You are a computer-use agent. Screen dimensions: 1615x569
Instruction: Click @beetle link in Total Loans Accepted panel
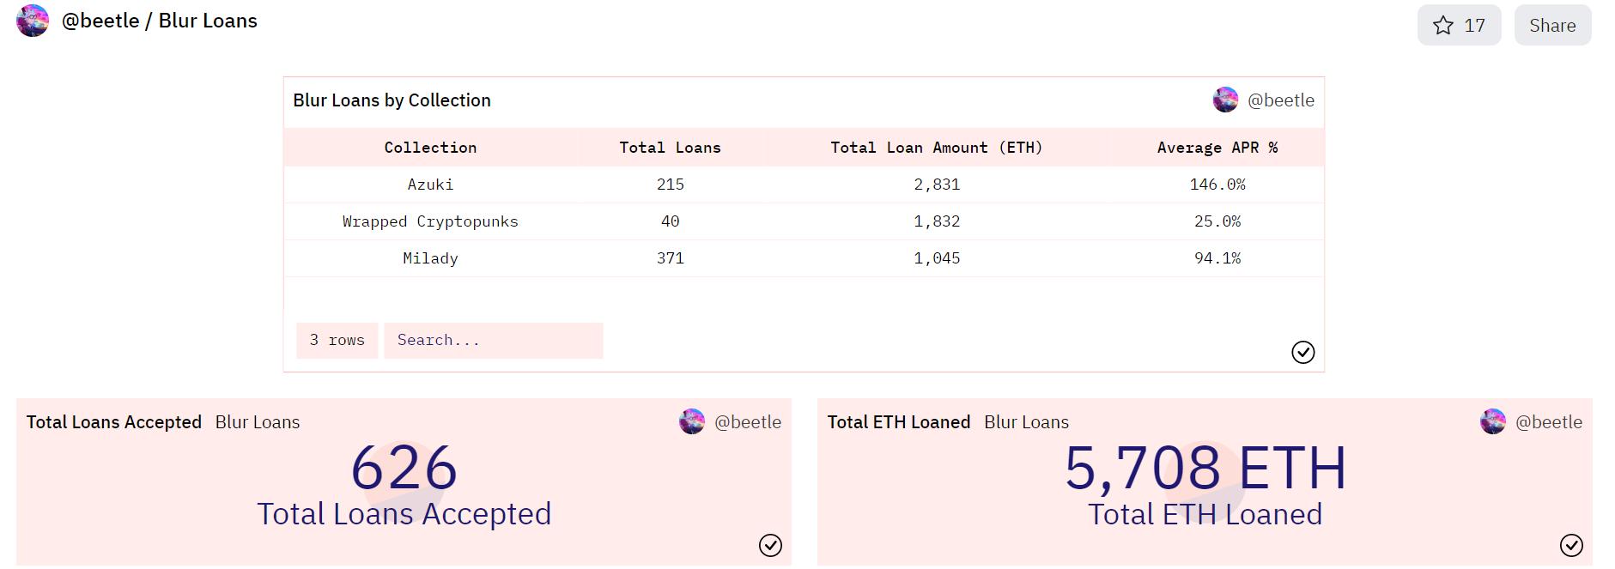tap(748, 421)
